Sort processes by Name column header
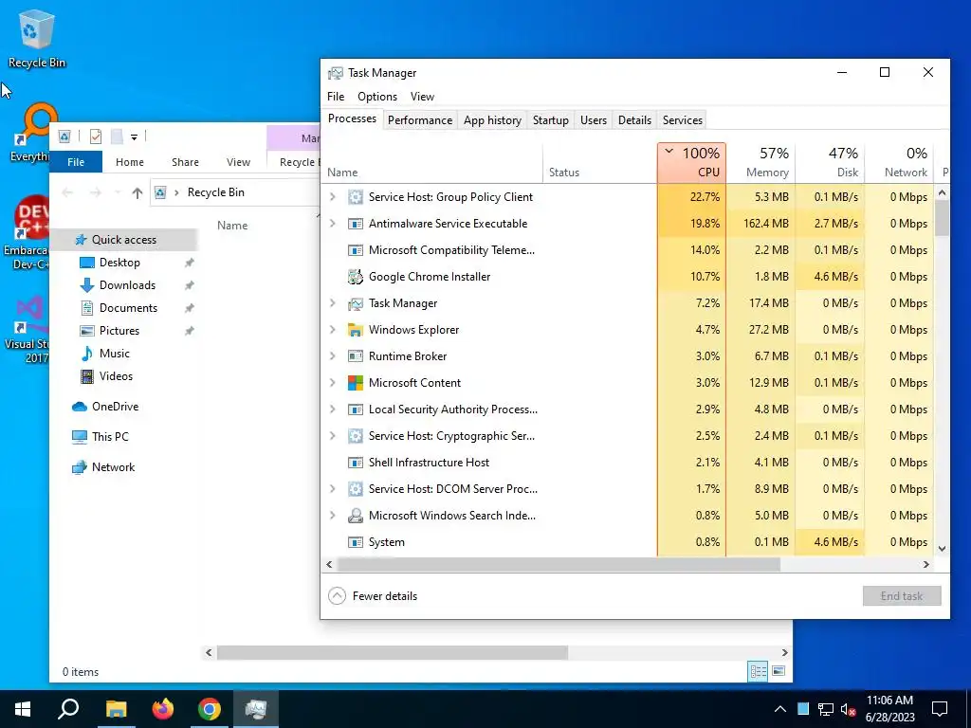971x728 pixels. (431, 162)
